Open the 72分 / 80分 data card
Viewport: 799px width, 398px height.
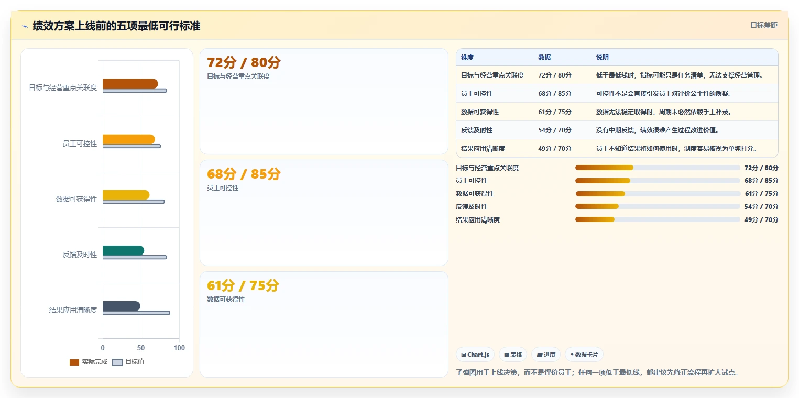[324, 101]
